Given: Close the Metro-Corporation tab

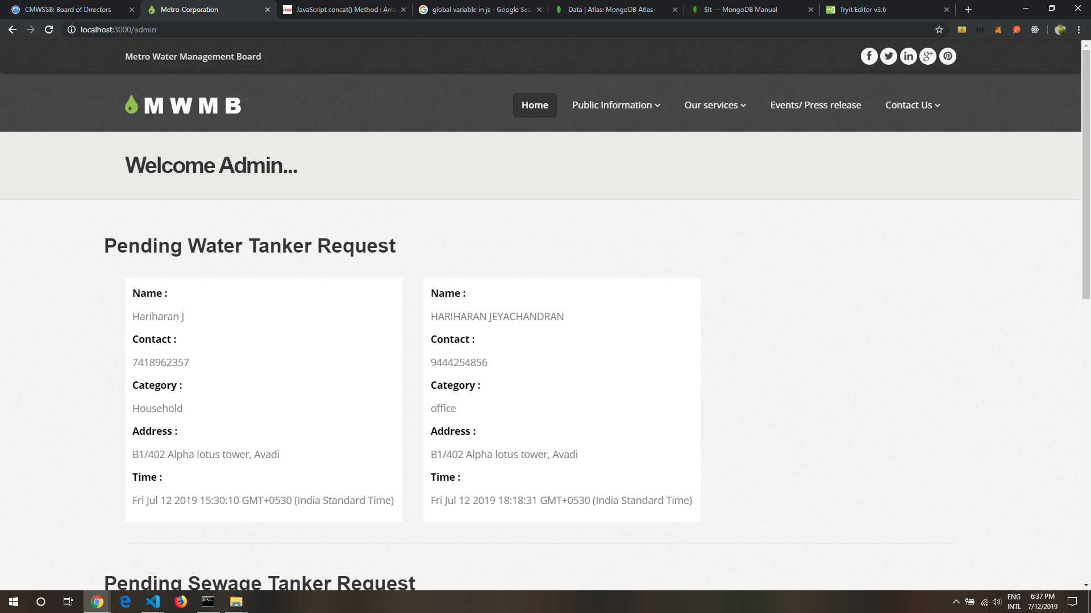Looking at the screenshot, I should pos(268,10).
